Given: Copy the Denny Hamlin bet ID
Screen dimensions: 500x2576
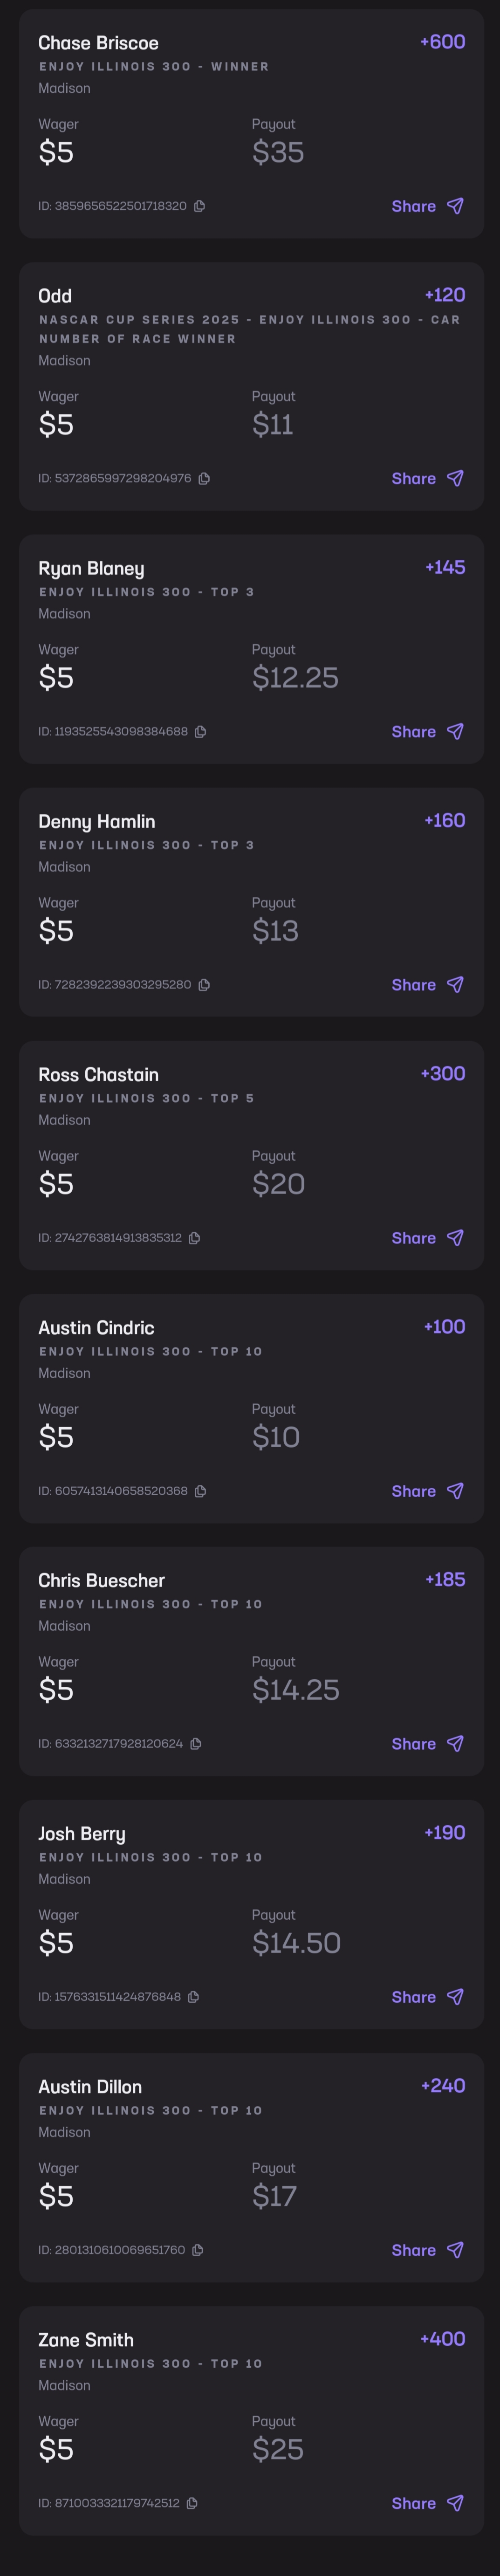Looking at the screenshot, I should pos(204,985).
